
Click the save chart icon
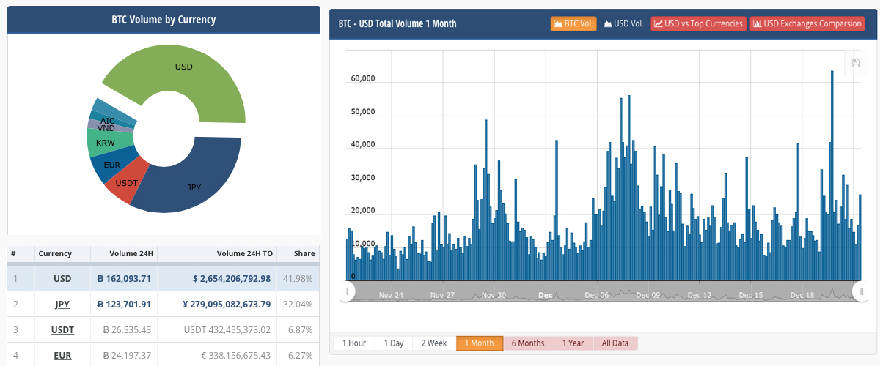[856, 63]
